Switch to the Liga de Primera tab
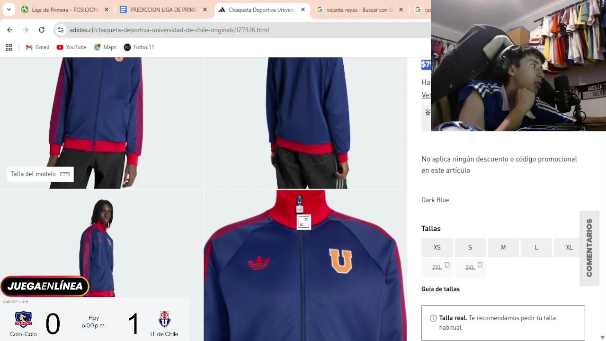This screenshot has height=341, width=606. pyautogui.click(x=65, y=9)
